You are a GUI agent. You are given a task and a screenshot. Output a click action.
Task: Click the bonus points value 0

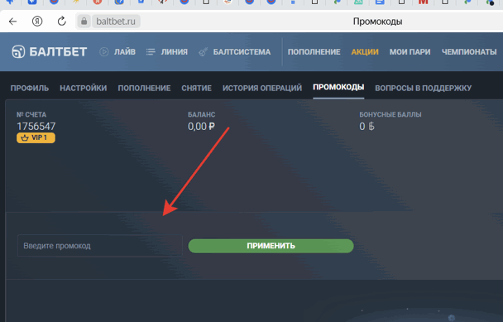click(362, 127)
